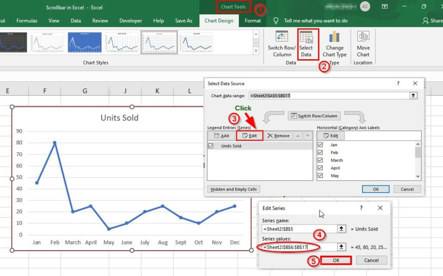Switch to the Format tab

click(x=253, y=21)
